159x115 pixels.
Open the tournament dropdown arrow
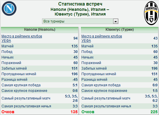tap(116, 21)
